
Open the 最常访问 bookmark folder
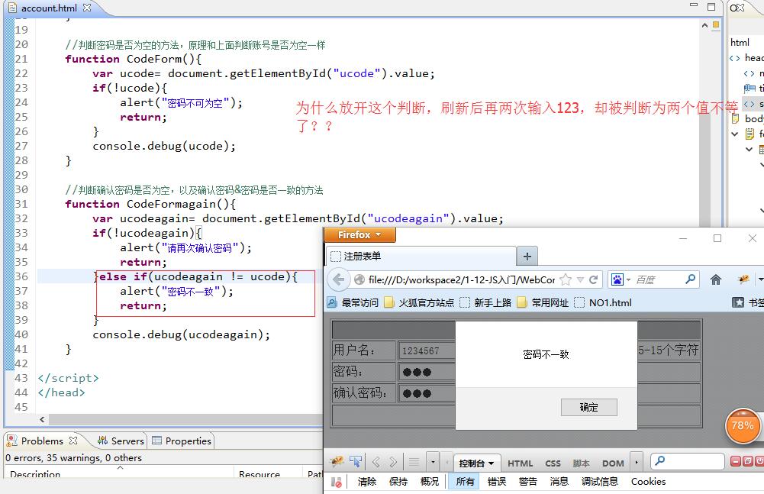coord(353,303)
